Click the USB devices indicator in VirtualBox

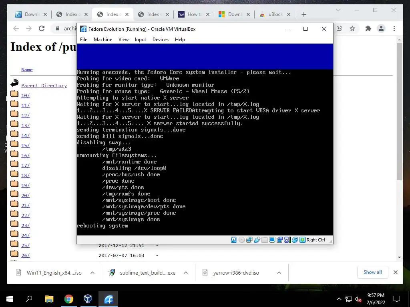(x=257, y=240)
